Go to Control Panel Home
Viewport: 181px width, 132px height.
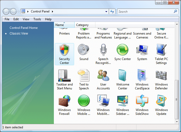pos(24,28)
